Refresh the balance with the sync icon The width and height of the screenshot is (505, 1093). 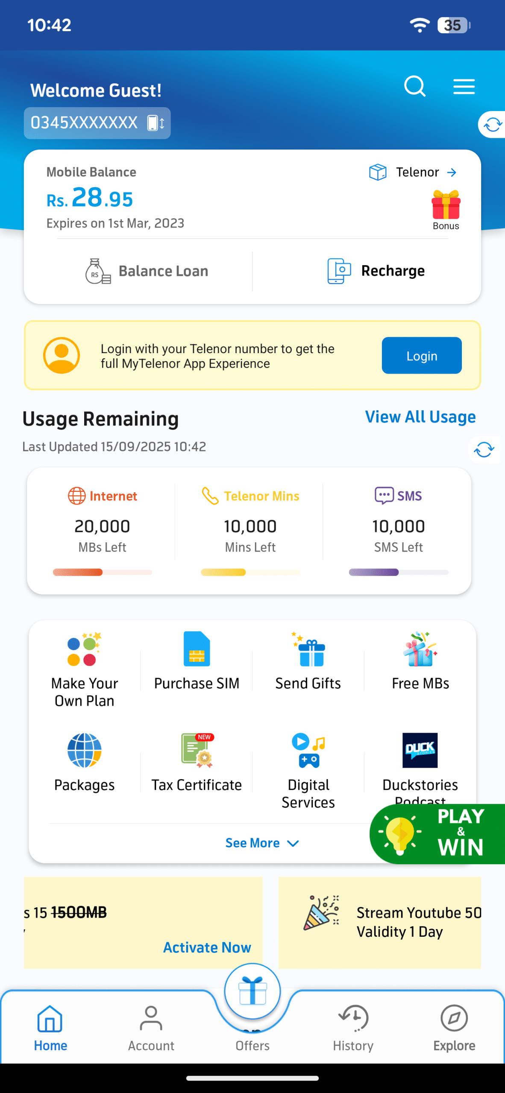(x=492, y=124)
